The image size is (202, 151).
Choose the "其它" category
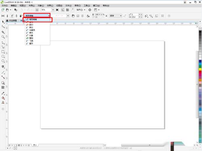(38, 28)
